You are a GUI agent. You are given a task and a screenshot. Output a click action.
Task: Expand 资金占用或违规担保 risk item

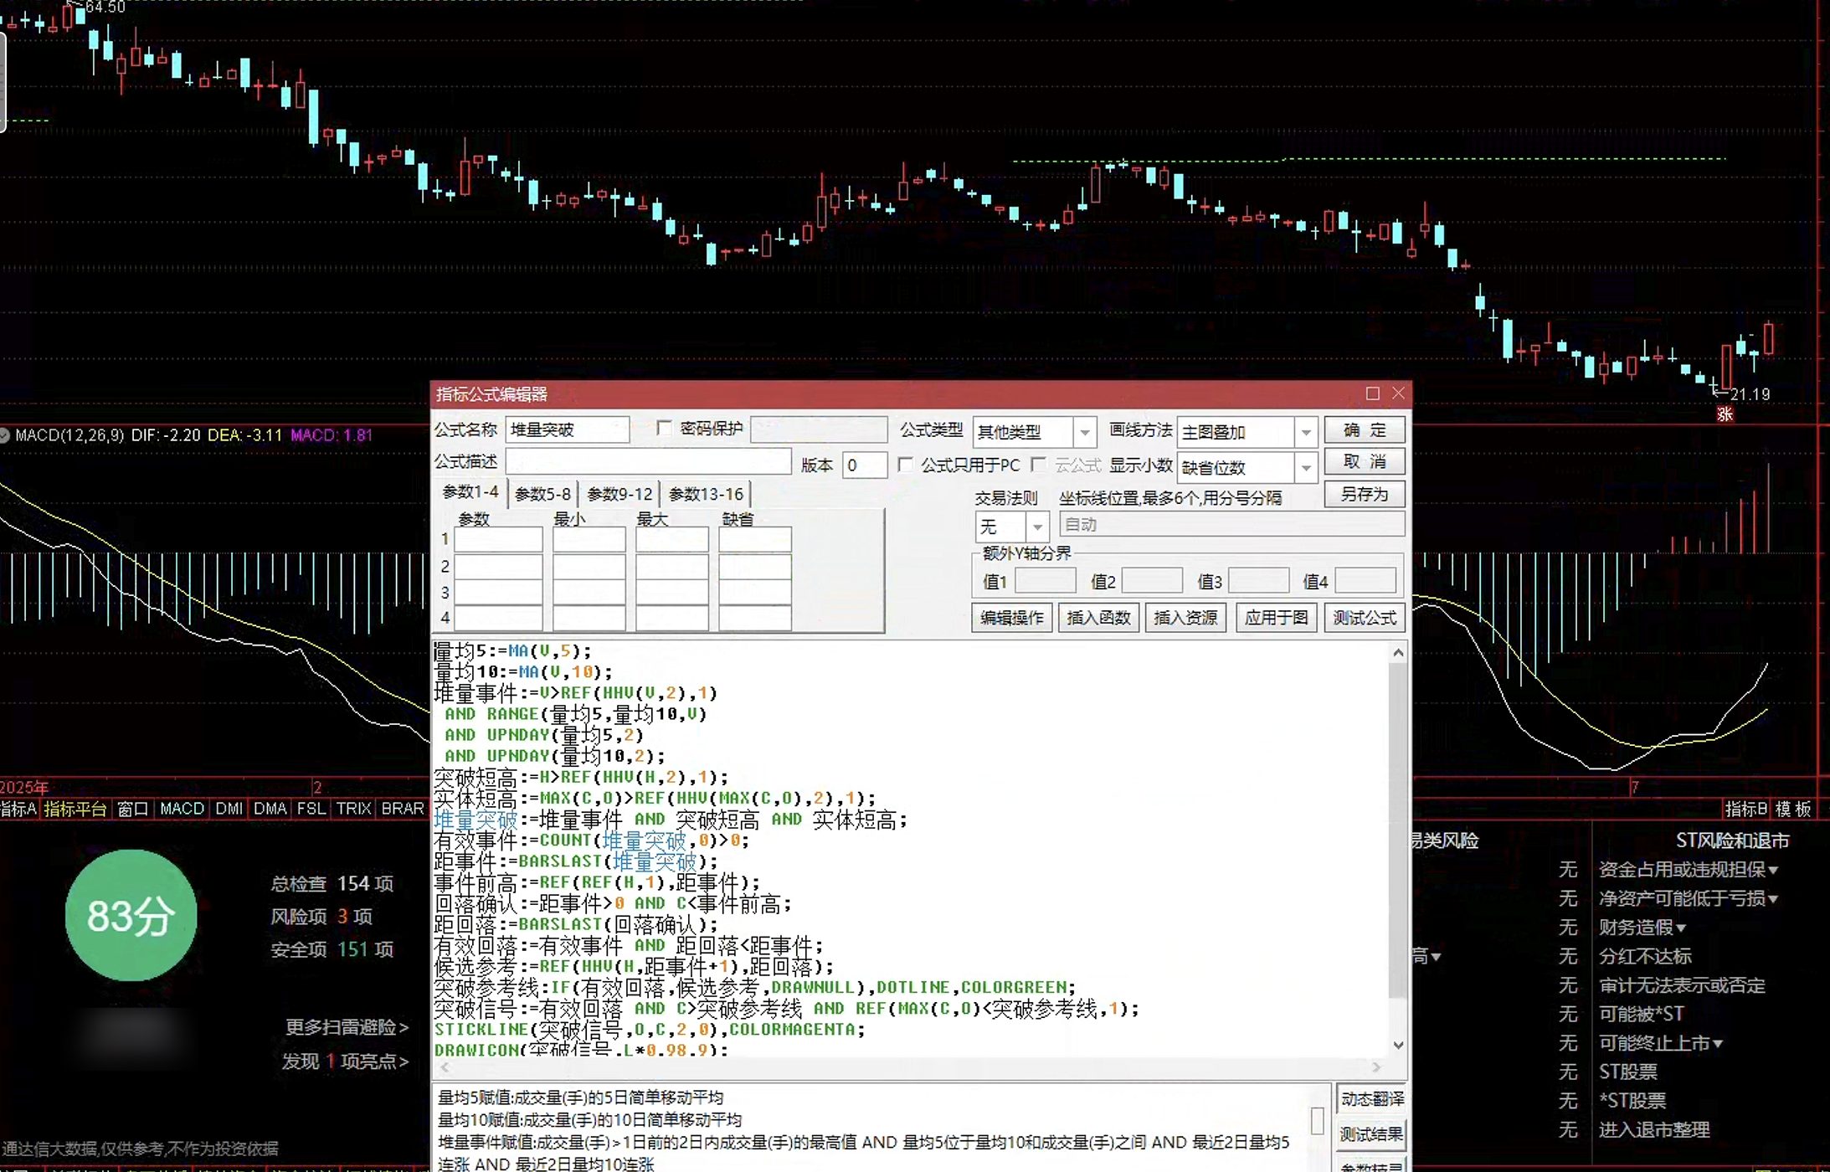point(1688,870)
